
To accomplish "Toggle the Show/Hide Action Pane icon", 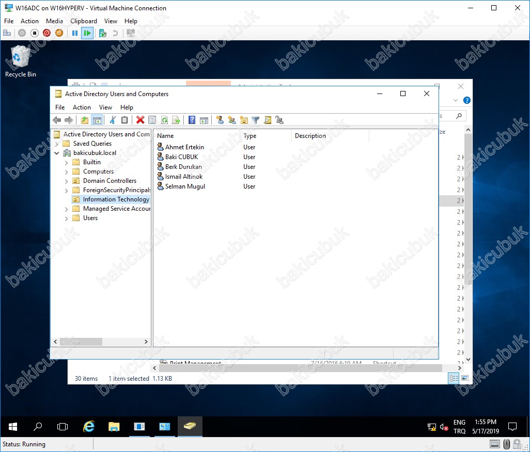I will click(x=204, y=120).
